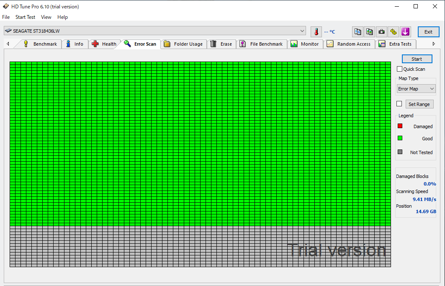
Task: Copy text results to clipboard icon
Action: click(x=358, y=32)
